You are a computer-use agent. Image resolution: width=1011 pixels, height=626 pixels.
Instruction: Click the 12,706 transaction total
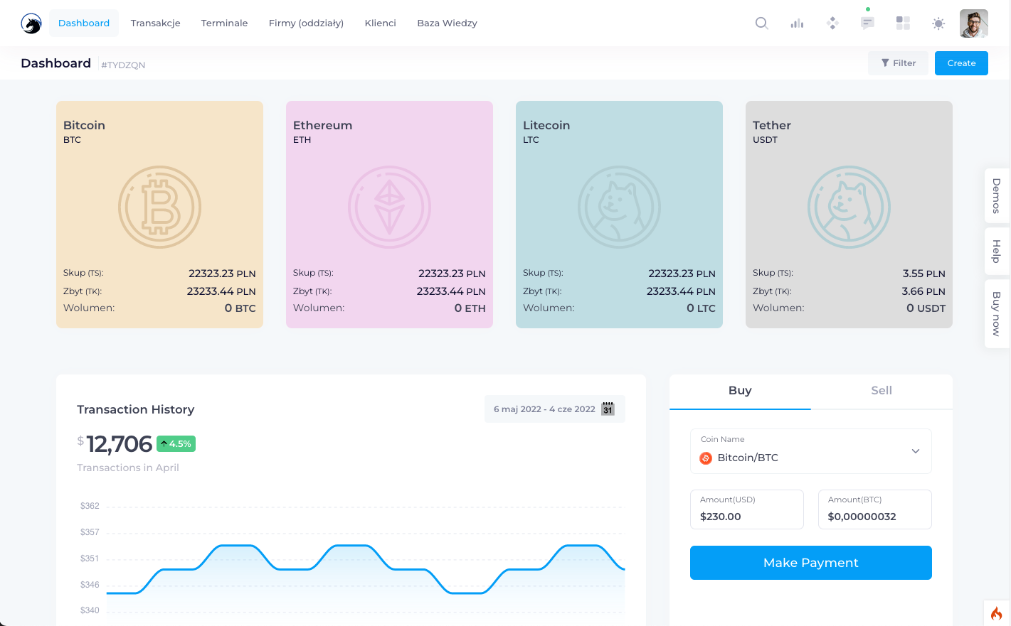120,444
